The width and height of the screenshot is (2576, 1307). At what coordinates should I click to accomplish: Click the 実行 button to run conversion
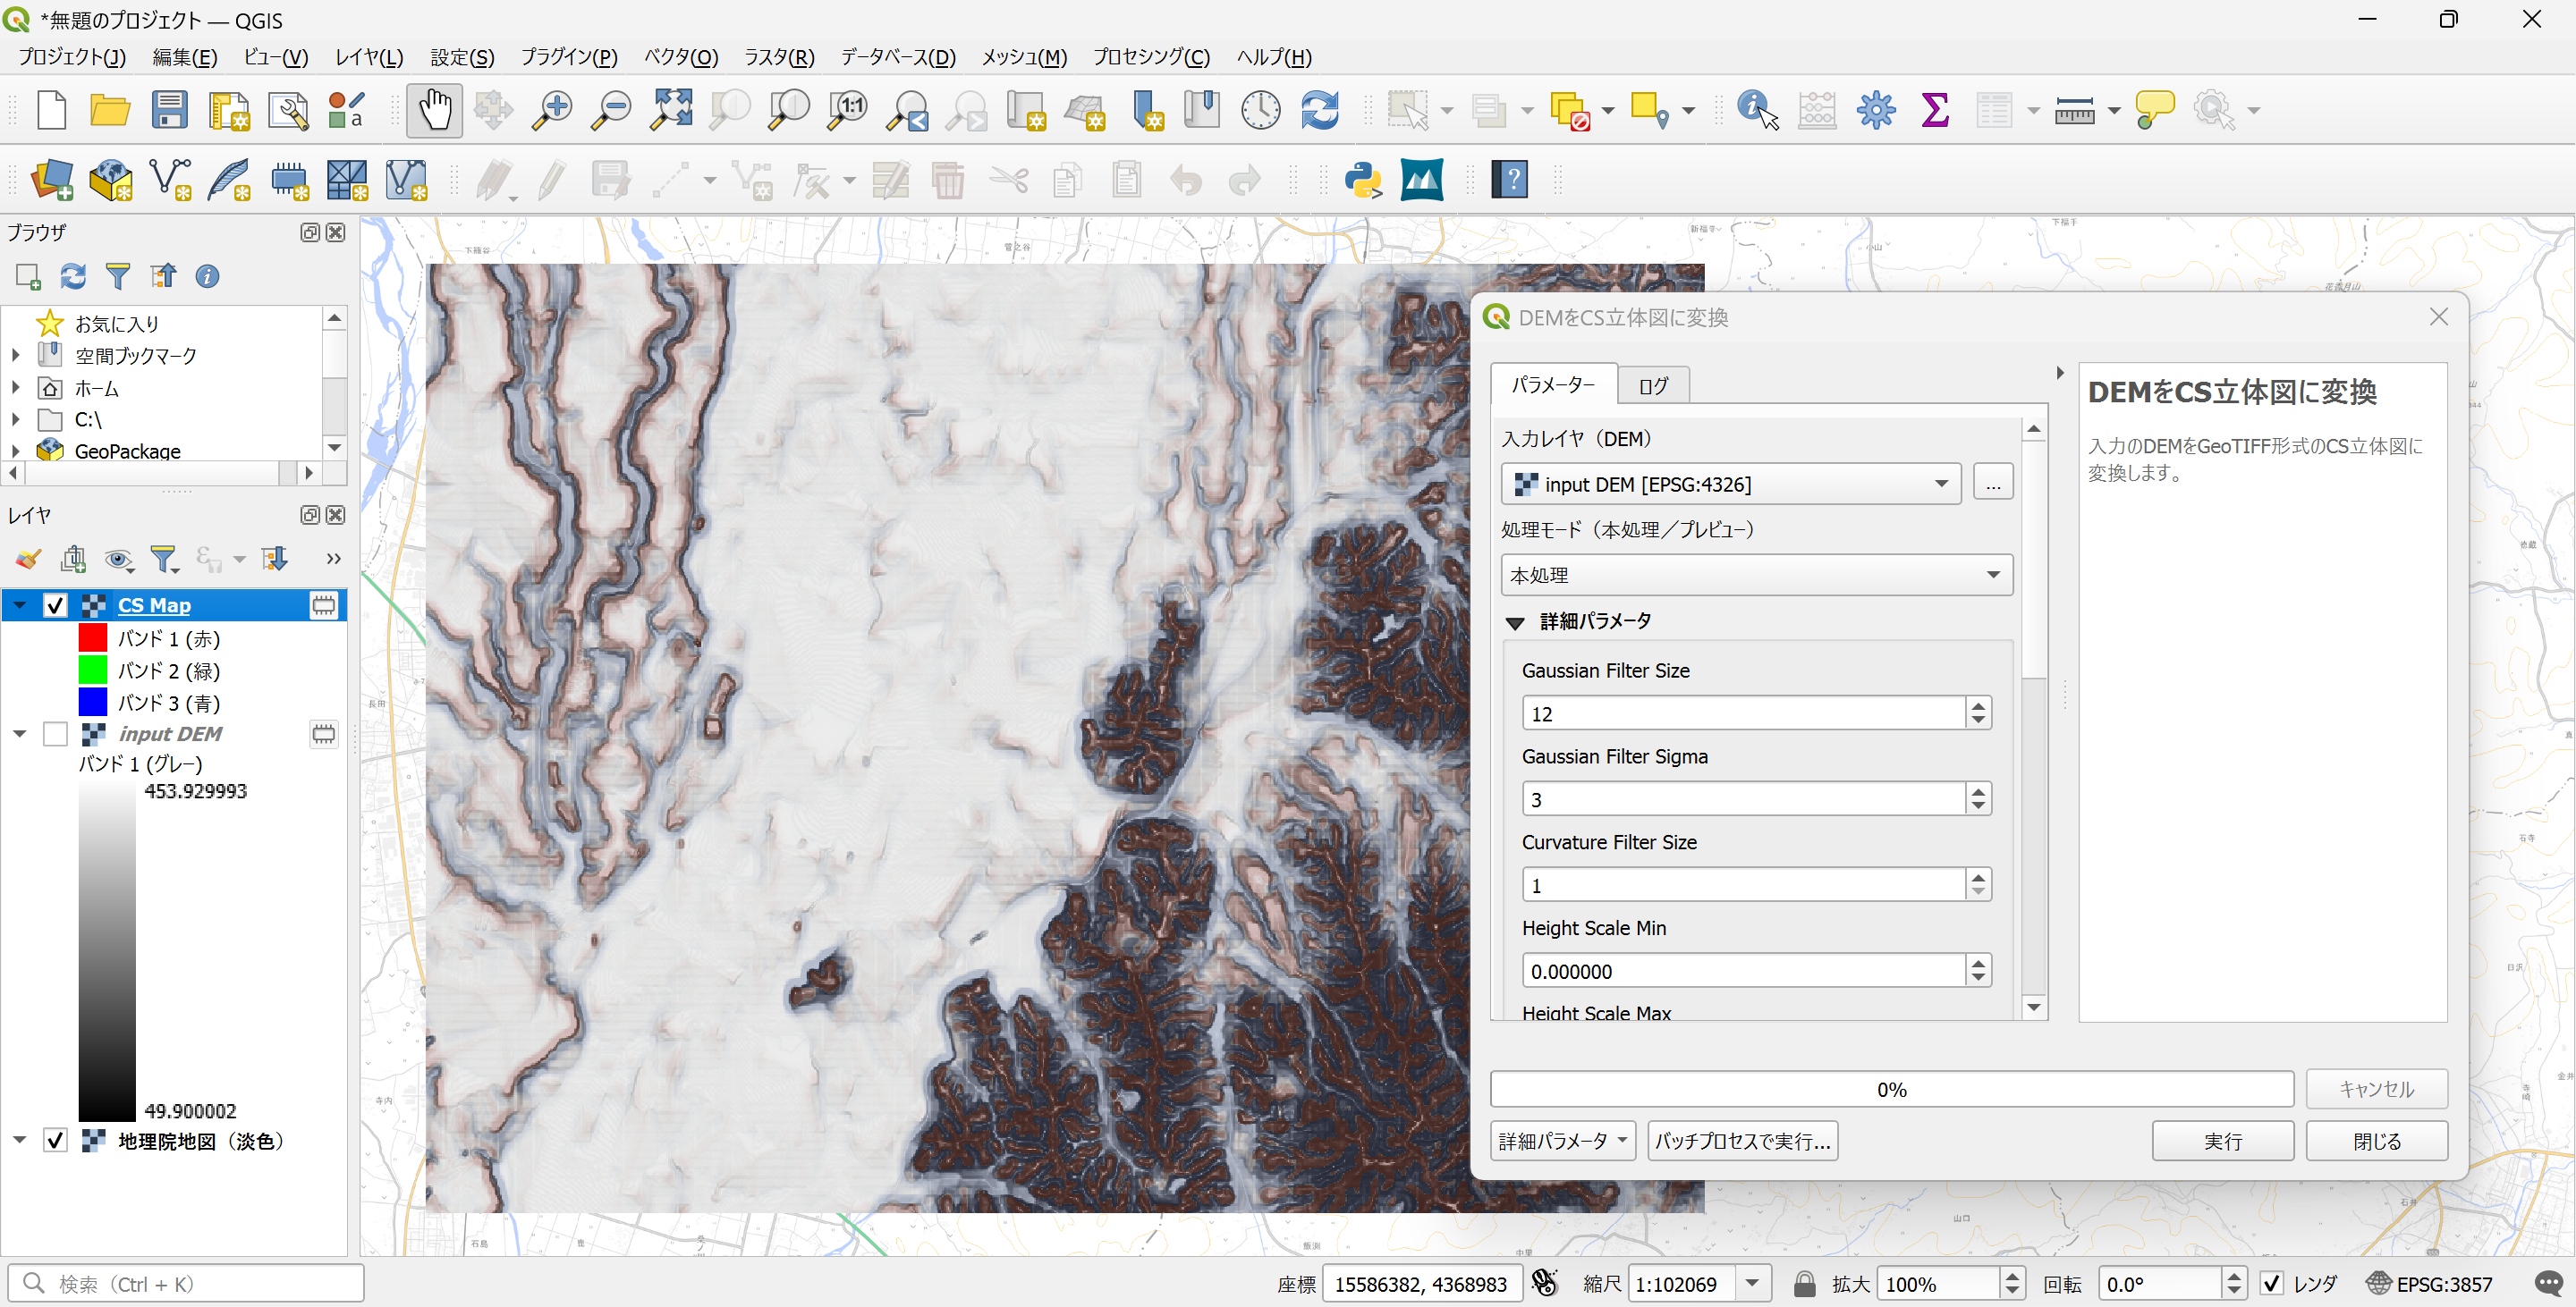[2222, 1140]
